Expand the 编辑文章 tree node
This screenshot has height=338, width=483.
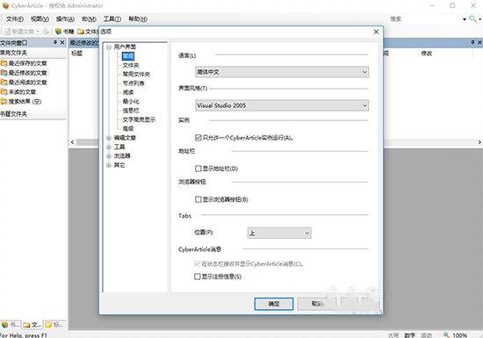[109, 138]
